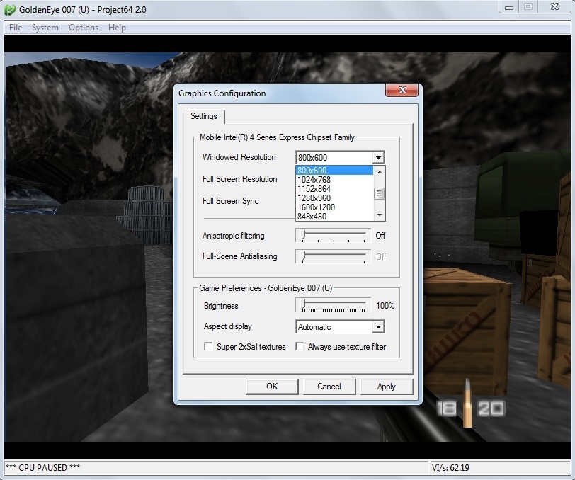This screenshot has height=480, width=575.
Task: Choose 1152x864 from the resolution list
Action: 334,188
